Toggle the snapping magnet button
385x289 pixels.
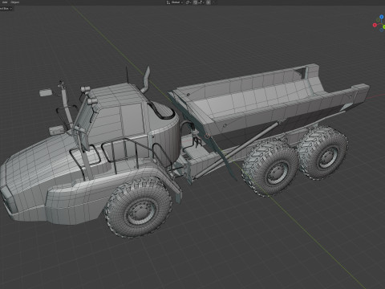[x=195, y=2]
